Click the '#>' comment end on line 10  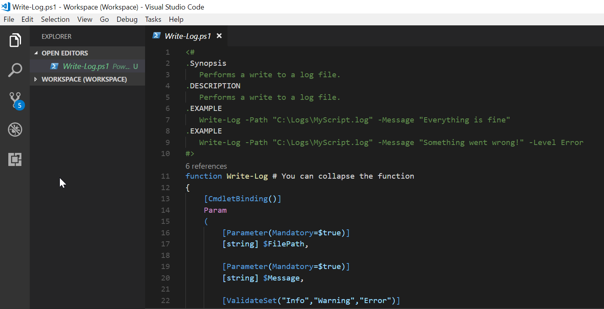190,154
